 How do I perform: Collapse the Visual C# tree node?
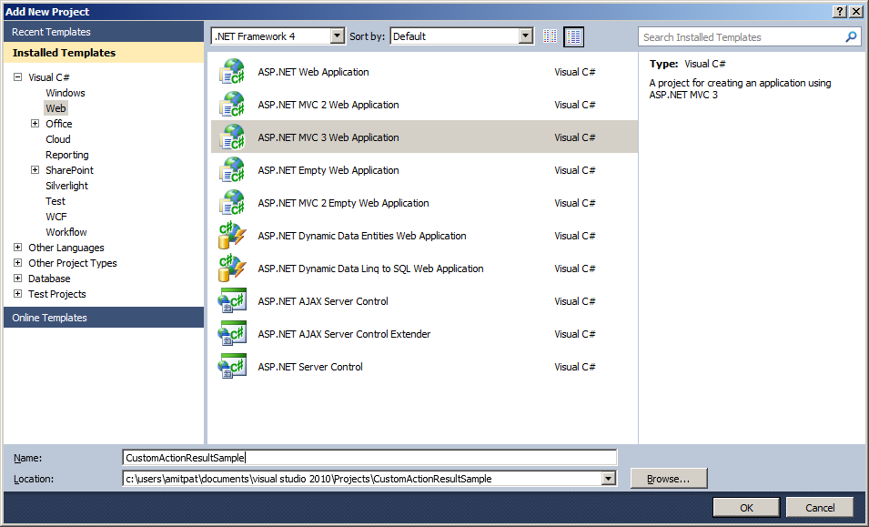click(17, 77)
